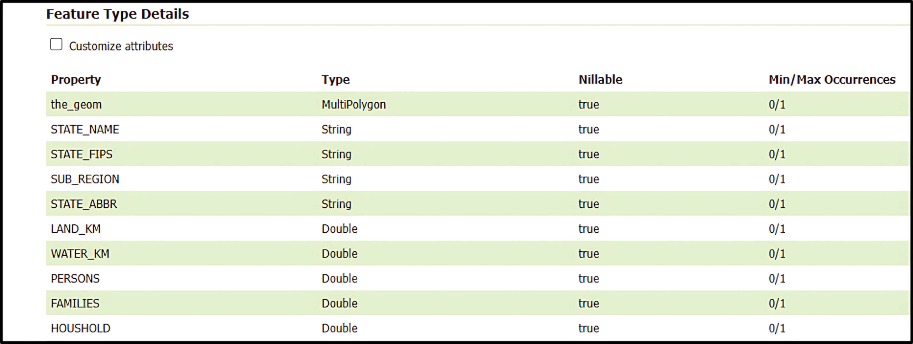913x344 pixels.
Task: Select the WATER_KM row
Action: tap(80, 253)
